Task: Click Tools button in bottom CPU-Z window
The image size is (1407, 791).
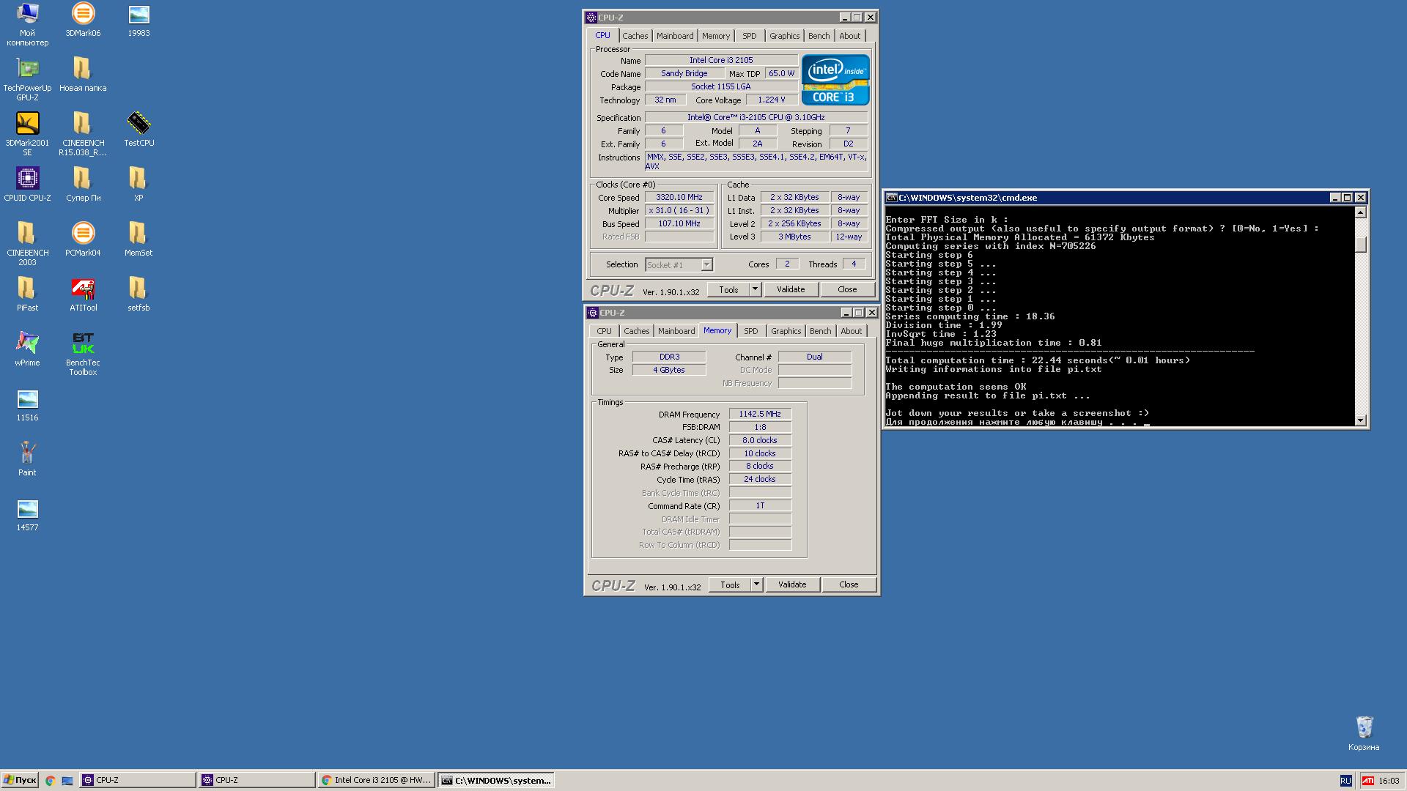Action: pyautogui.click(x=730, y=584)
